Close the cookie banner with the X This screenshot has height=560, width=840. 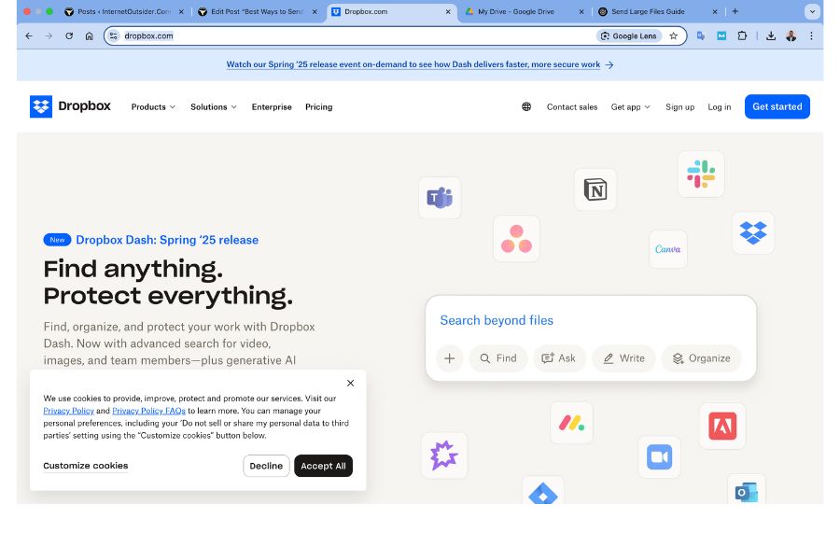[x=350, y=384]
